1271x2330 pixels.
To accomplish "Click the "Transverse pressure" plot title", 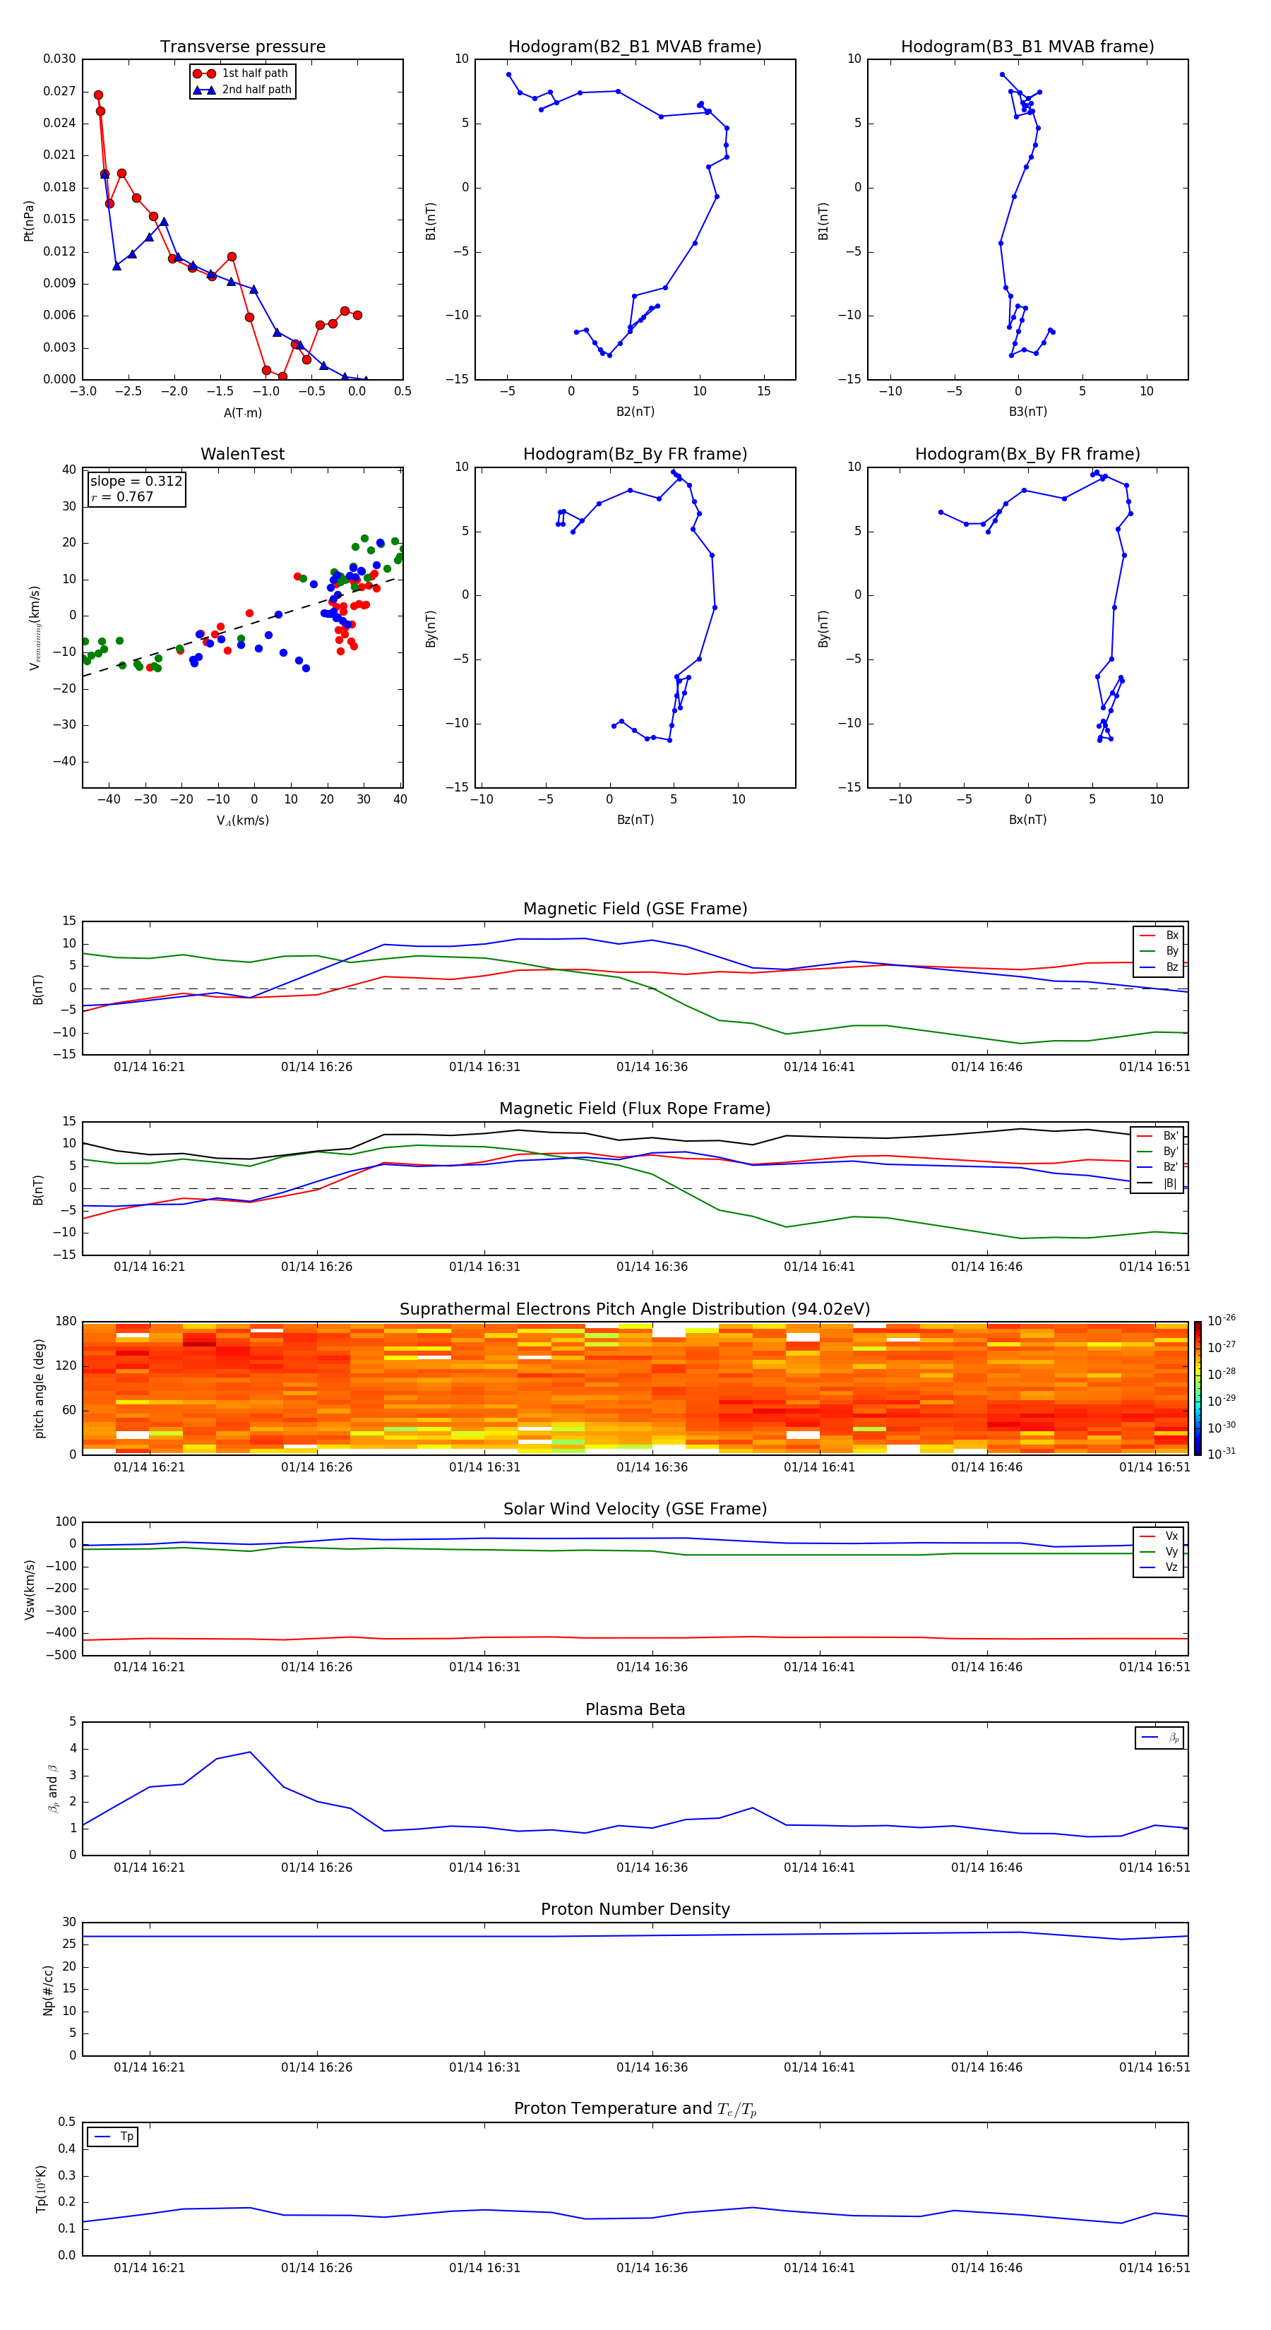I will (242, 46).
